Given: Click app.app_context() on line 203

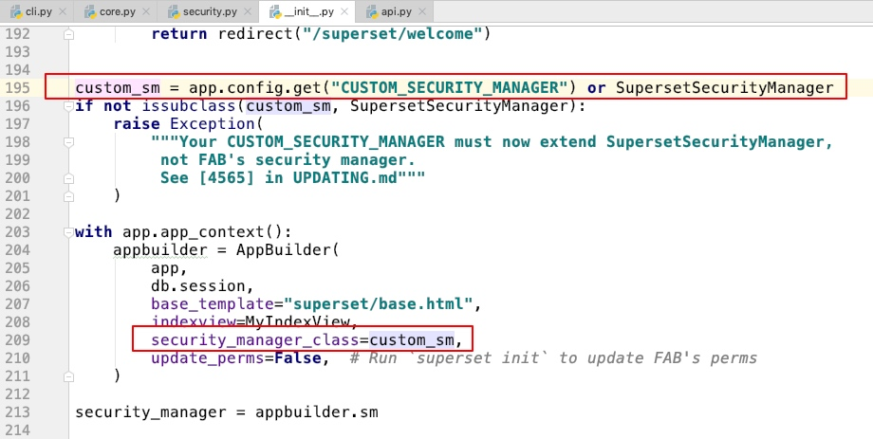Looking at the screenshot, I should [203, 232].
